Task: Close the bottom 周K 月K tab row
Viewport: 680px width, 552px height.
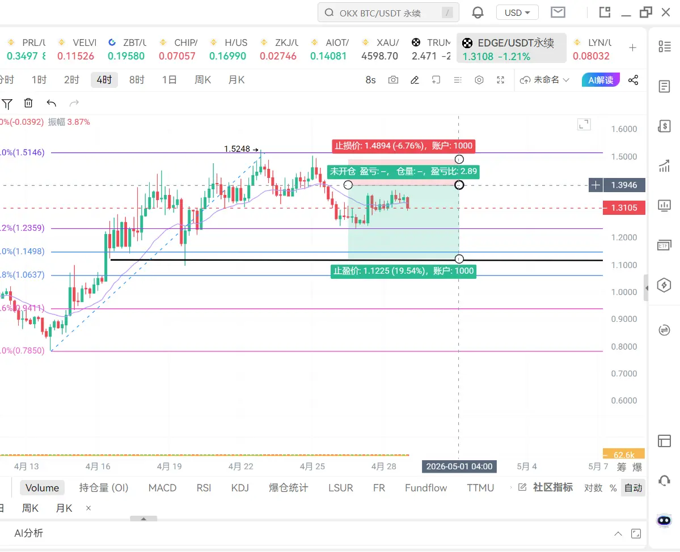Action: (88, 508)
